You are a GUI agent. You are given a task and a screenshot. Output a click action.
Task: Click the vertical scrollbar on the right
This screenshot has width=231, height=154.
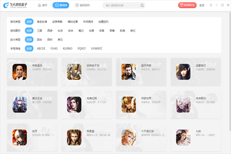point(230,71)
